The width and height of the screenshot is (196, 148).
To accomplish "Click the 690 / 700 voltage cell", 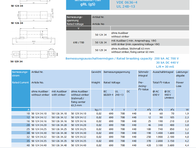I will click(79, 43).
